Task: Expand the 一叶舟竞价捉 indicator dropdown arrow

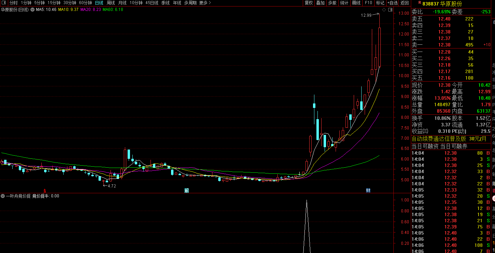Action: point(3,196)
